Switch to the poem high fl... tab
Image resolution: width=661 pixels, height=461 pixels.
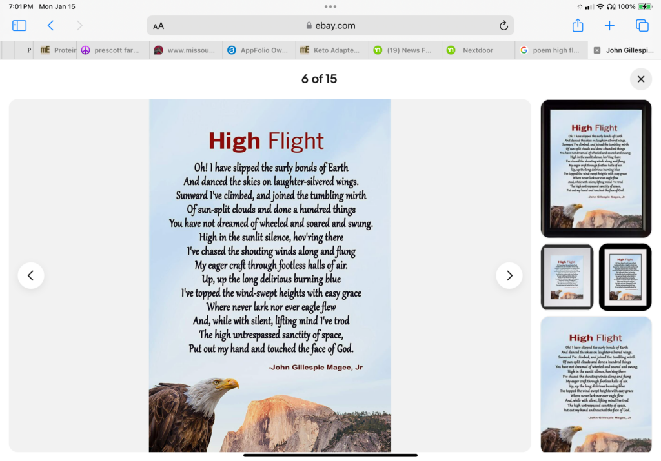551,50
